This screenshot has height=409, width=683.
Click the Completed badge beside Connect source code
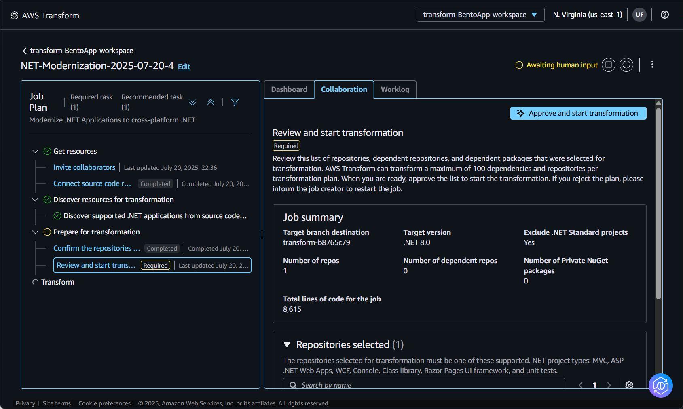click(155, 184)
